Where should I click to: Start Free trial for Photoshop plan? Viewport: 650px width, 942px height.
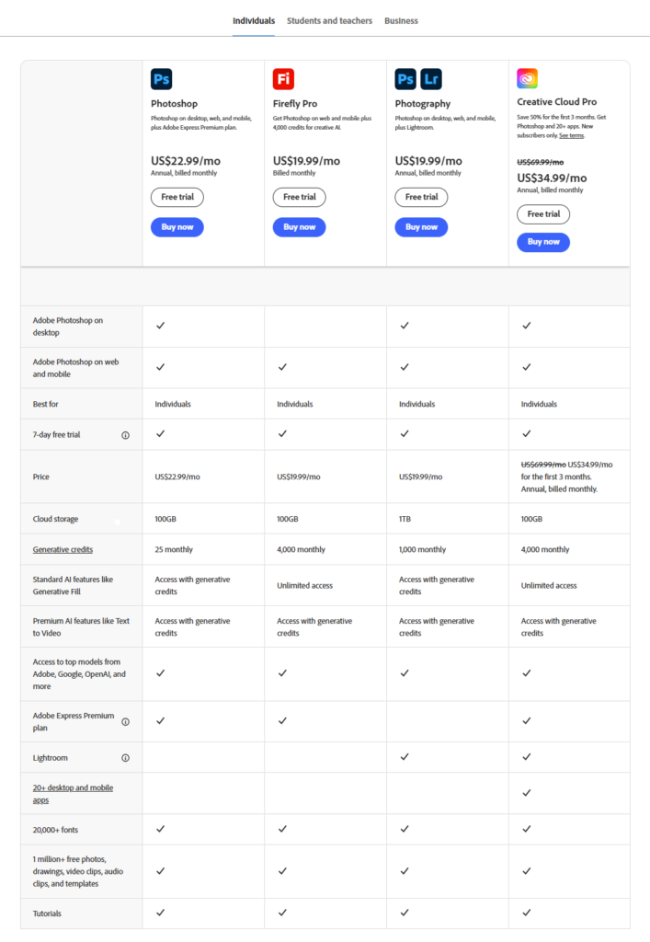tap(177, 197)
